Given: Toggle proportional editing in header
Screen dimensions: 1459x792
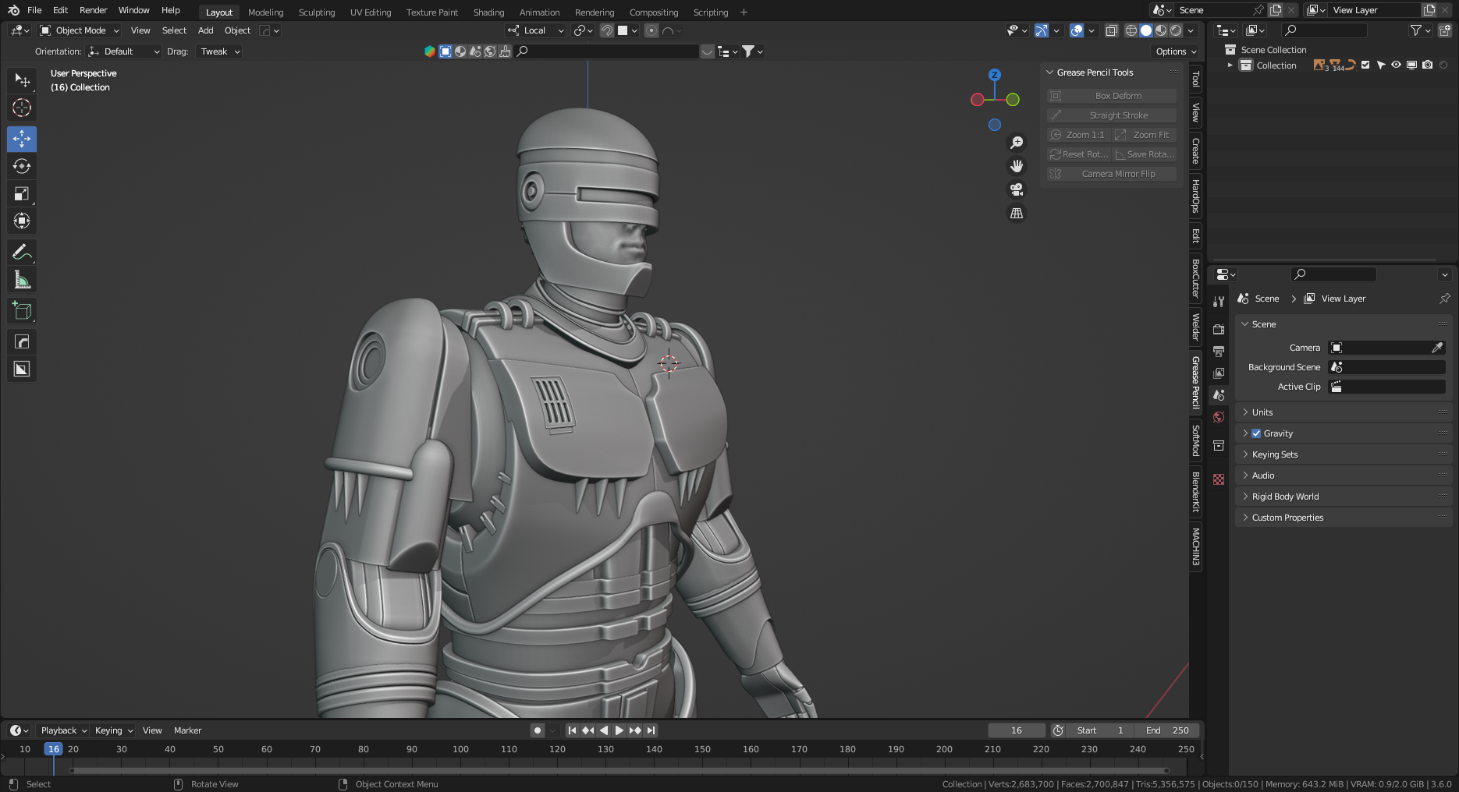Looking at the screenshot, I should click(651, 30).
